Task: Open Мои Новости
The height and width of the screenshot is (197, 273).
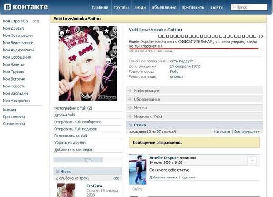Action: [x=14, y=86]
